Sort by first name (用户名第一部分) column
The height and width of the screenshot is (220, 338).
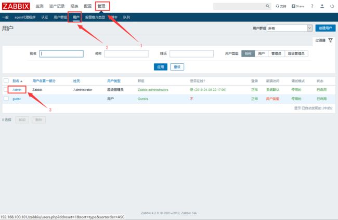[44, 81]
